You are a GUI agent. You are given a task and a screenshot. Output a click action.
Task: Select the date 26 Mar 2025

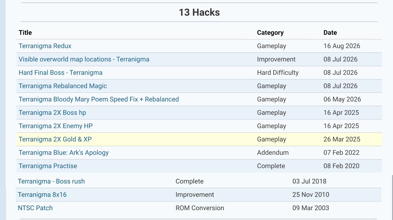click(342, 139)
